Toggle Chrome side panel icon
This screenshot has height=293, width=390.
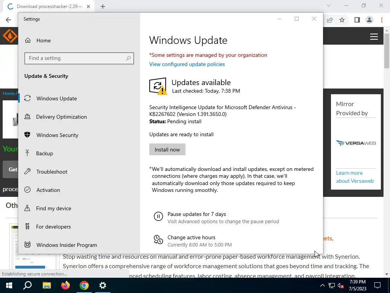click(x=357, y=20)
